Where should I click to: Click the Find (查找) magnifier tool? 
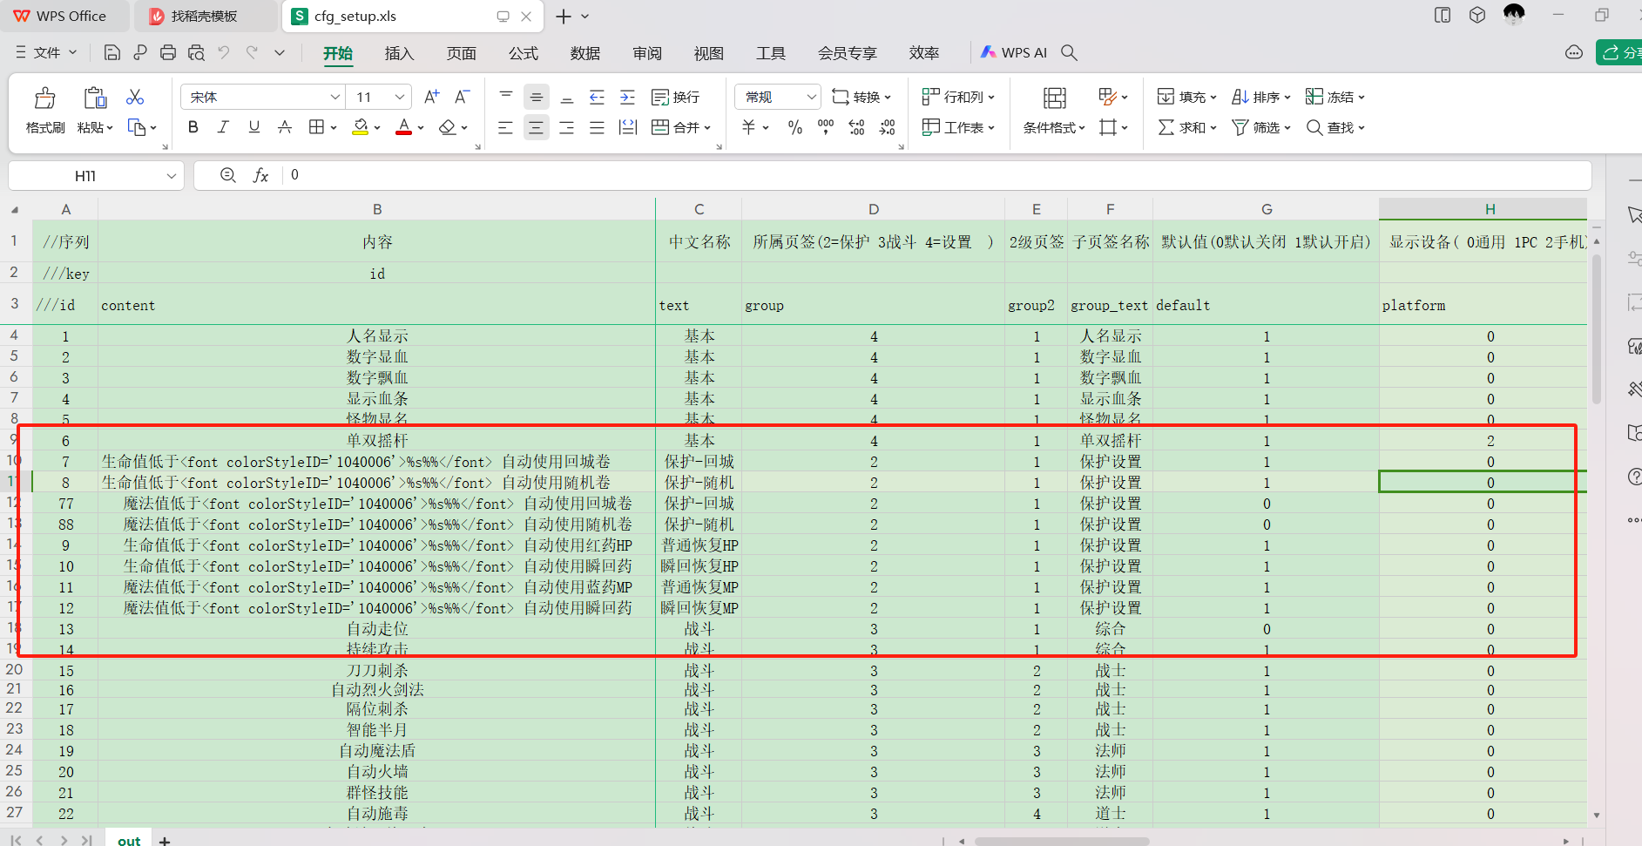click(x=1335, y=127)
